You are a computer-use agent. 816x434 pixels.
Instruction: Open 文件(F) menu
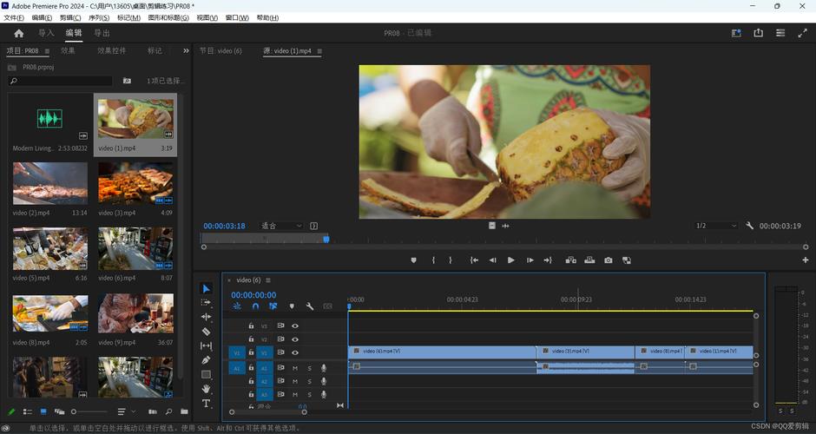pos(14,17)
